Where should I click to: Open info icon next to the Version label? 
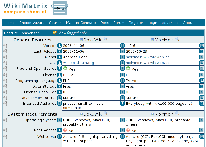[x=59, y=46]
